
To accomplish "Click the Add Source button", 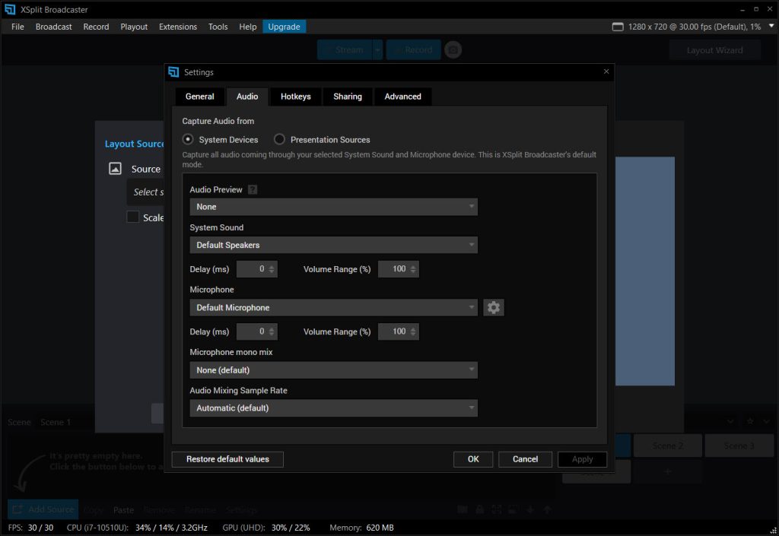I will click(43, 509).
